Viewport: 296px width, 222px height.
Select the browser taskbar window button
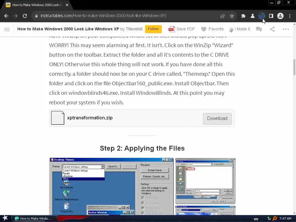point(35,219)
